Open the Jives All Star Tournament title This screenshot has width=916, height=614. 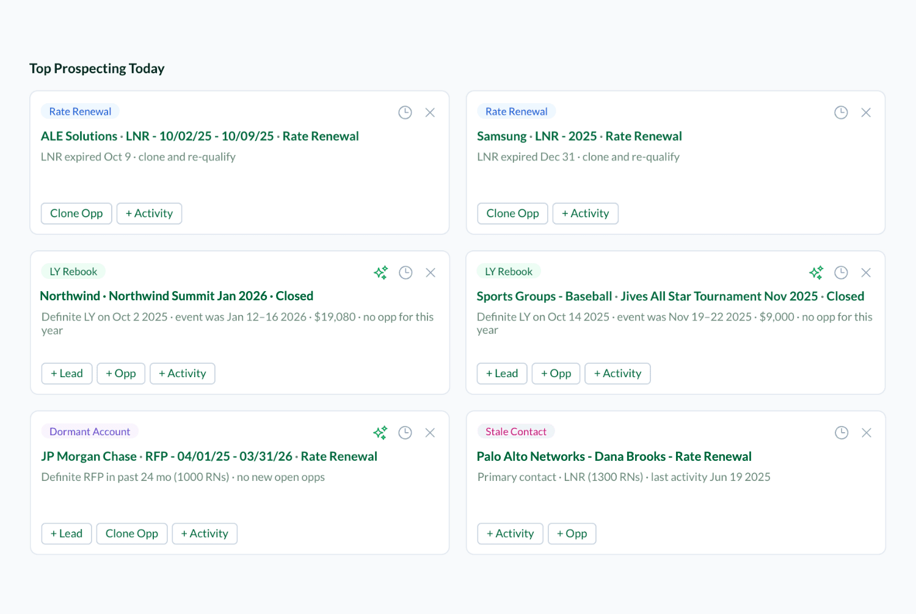[671, 296]
